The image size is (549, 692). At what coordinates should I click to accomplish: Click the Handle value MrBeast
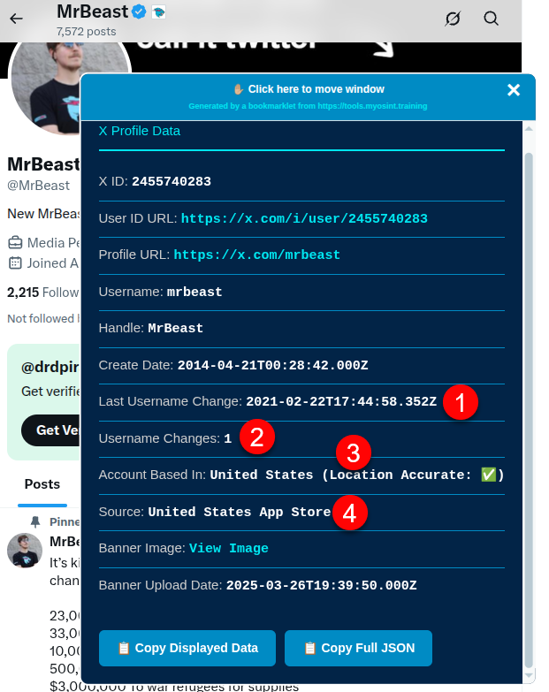176,329
